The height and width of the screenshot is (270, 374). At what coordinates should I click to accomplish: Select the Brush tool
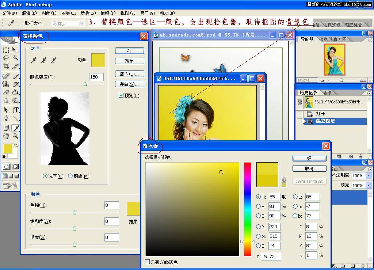pos(15,76)
